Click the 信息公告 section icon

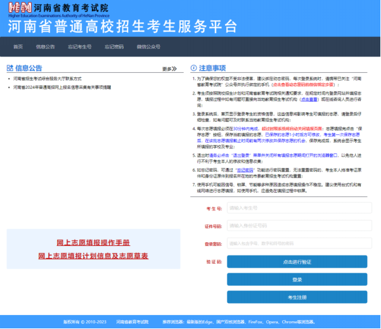[x=10, y=68]
